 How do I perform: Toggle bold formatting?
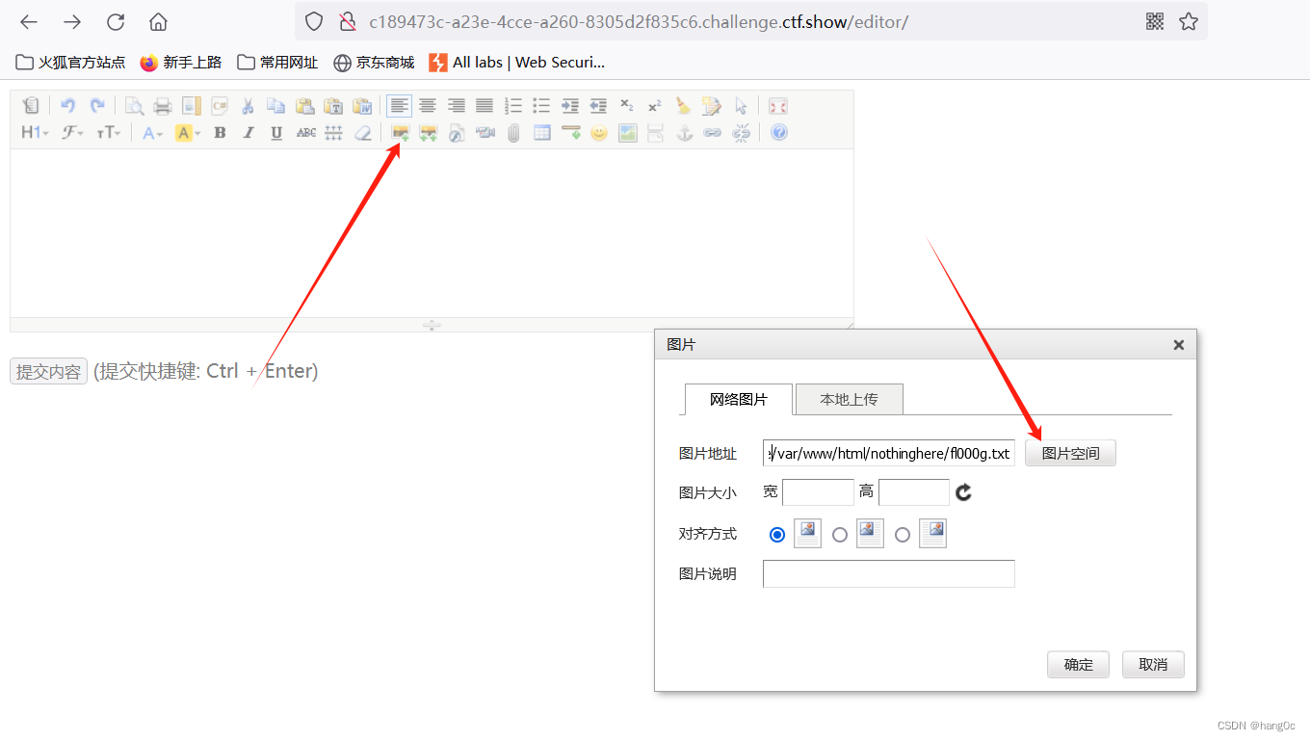coord(220,133)
